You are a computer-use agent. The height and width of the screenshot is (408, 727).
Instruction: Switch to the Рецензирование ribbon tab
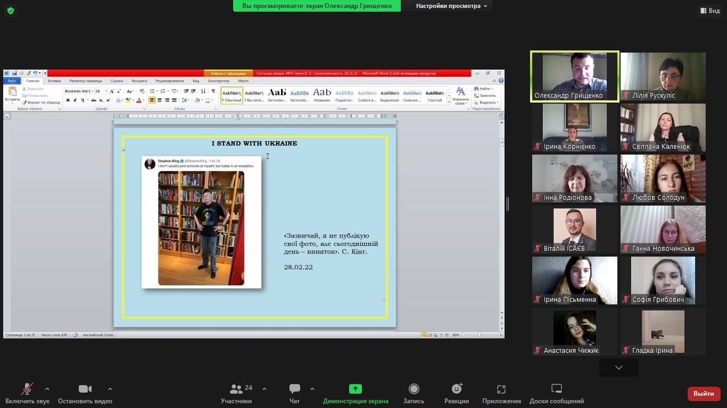[170, 81]
